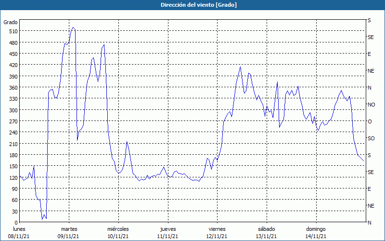Click the '14/11/21' date label
385x241 pixels.
(316, 236)
